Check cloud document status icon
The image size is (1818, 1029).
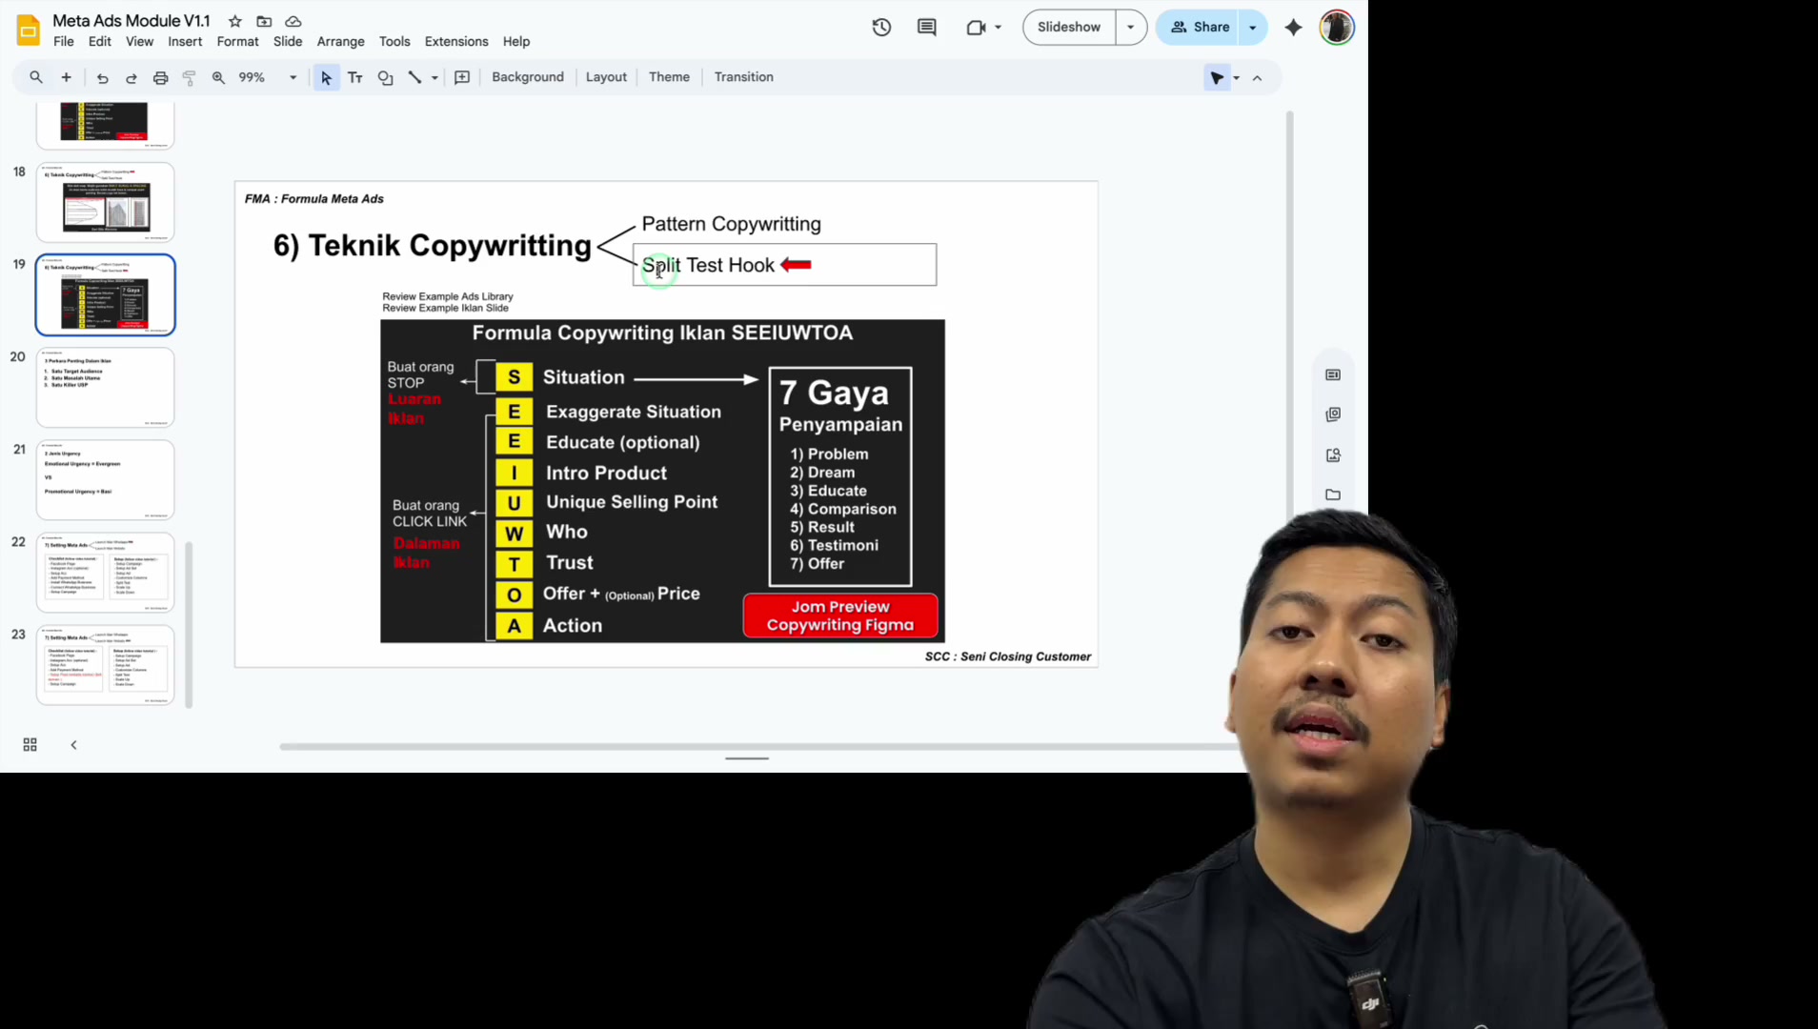[293, 21]
